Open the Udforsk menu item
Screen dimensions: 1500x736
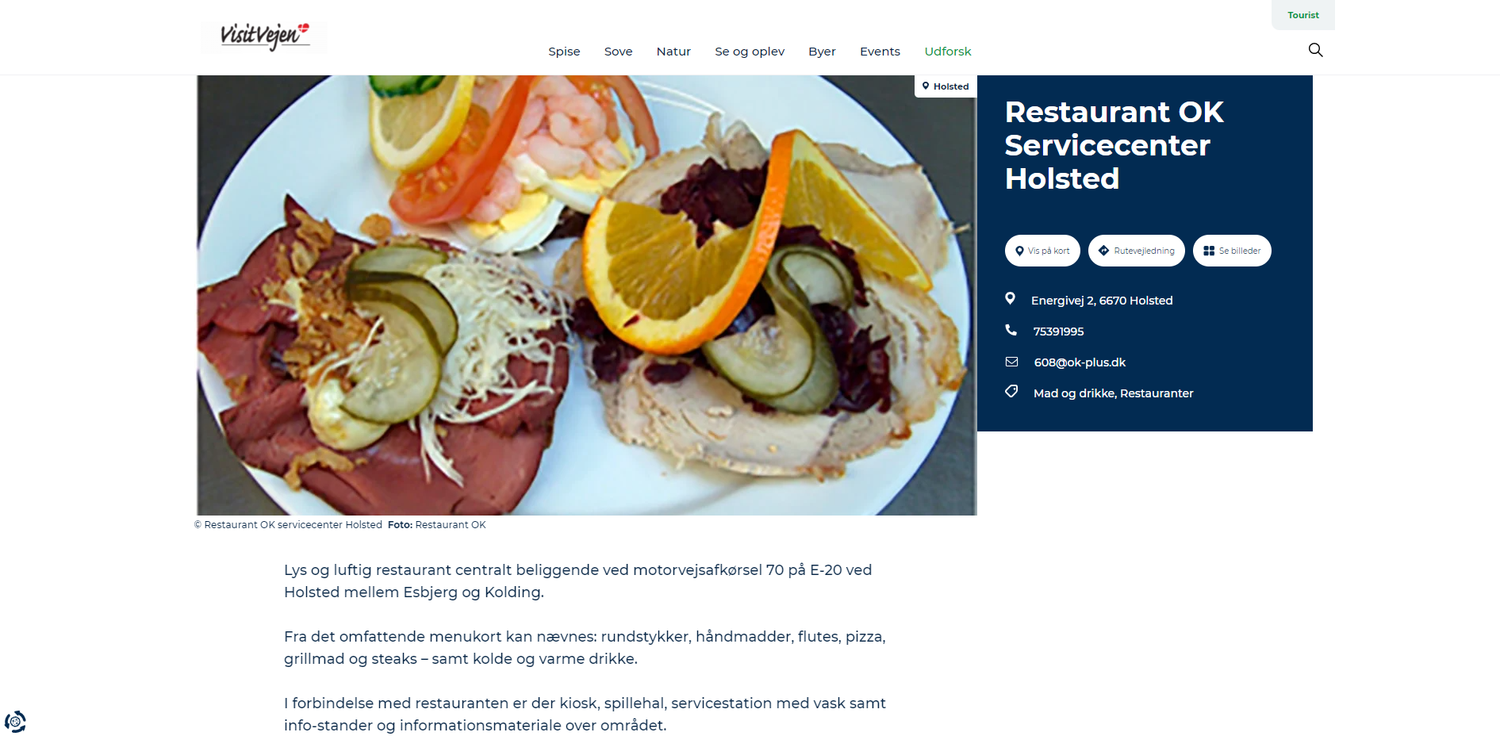[x=947, y=52]
